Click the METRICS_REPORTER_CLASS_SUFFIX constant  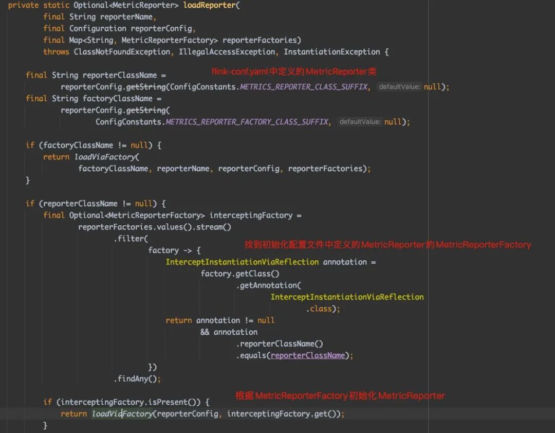[x=304, y=87]
